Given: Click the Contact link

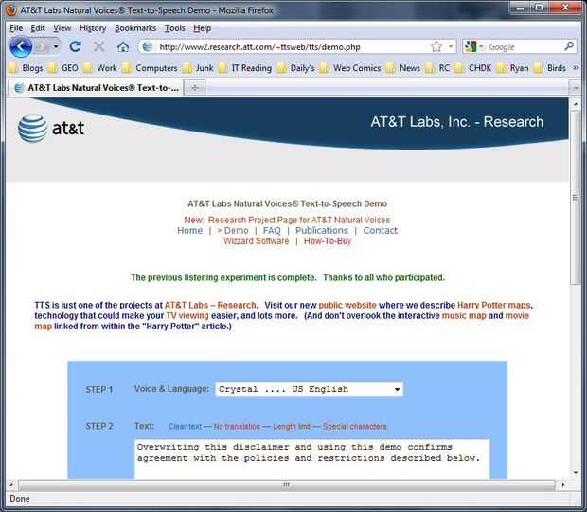Looking at the screenshot, I should 380,231.
